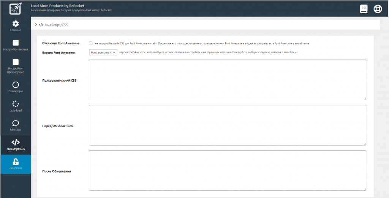Click the Лицензия unlock icon

16,162
